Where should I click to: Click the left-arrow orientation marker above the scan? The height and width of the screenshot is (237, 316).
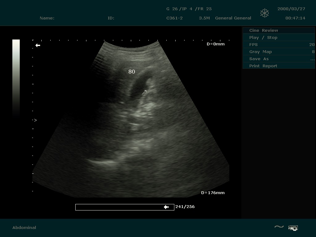point(38,45)
